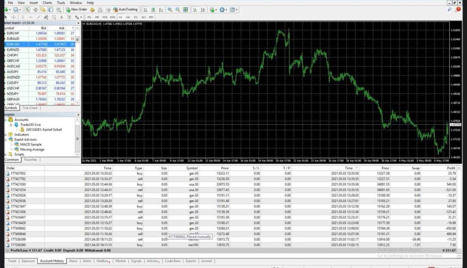This screenshot has height=268, width=467.
Task: Open the Periodicity clock dropdown
Action: click(x=224, y=9)
